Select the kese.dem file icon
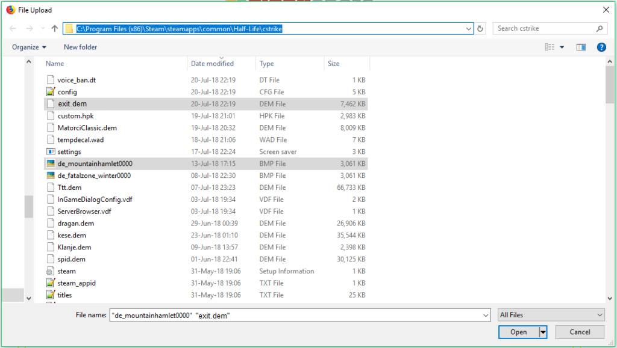 pyautogui.click(x=51, y=235)
